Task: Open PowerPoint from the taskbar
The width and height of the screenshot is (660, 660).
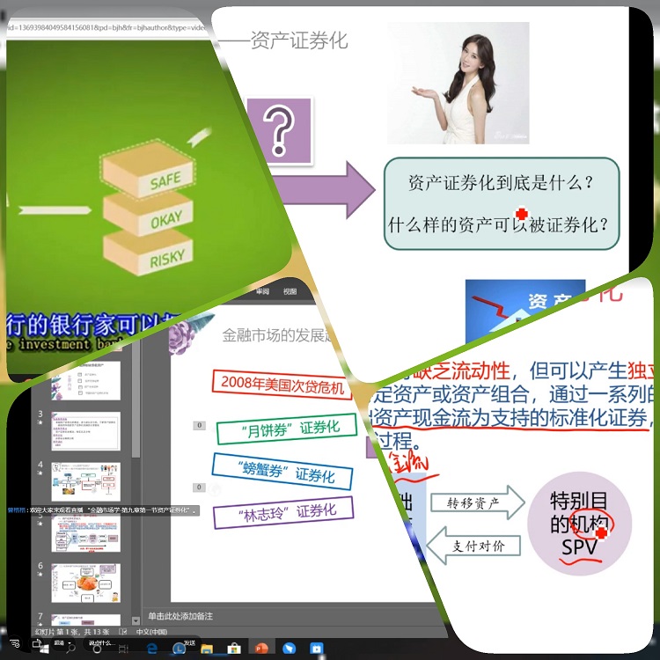Action: [x=260, y=649]
